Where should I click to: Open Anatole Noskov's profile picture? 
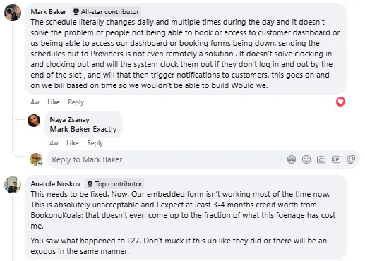click(x=13, y=185)
